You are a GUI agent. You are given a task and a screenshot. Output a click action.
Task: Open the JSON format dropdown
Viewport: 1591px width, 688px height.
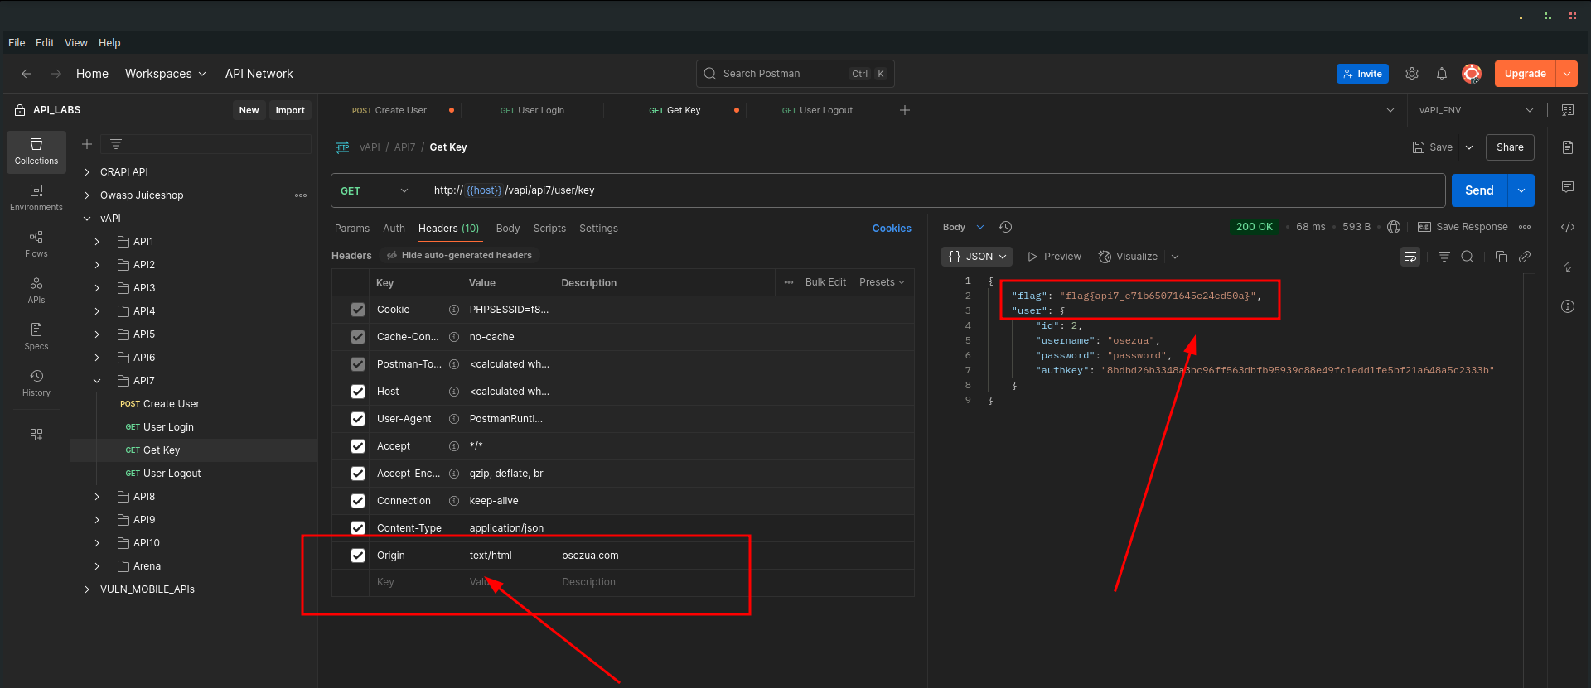coord(977,257)
